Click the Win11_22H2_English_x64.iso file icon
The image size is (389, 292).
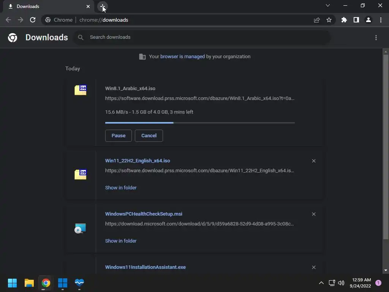(81, 174)
